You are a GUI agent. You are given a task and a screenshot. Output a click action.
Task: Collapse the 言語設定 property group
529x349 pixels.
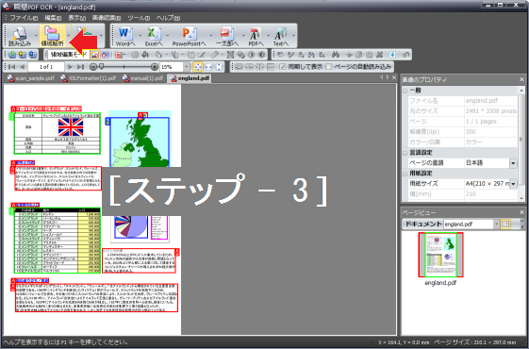point(405,153)
